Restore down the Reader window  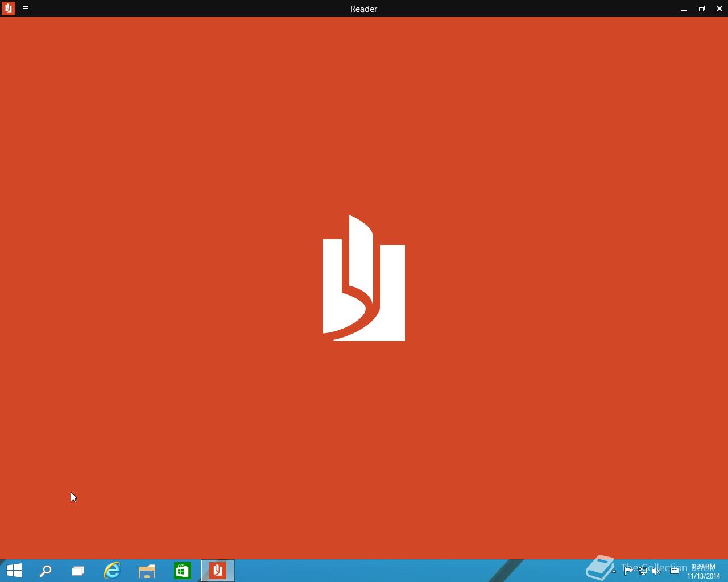[x=702, y=9]
